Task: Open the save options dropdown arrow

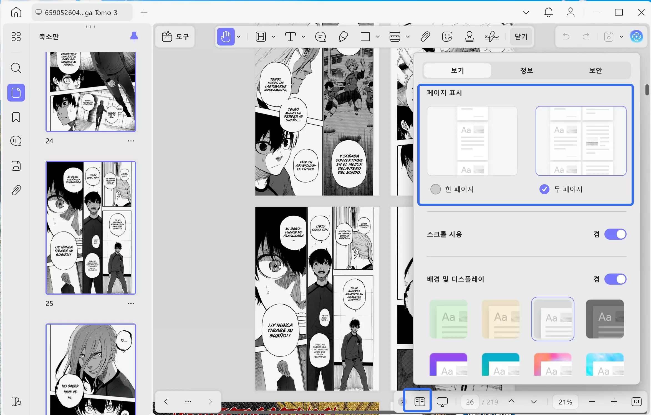Action: tap(622, 37)
